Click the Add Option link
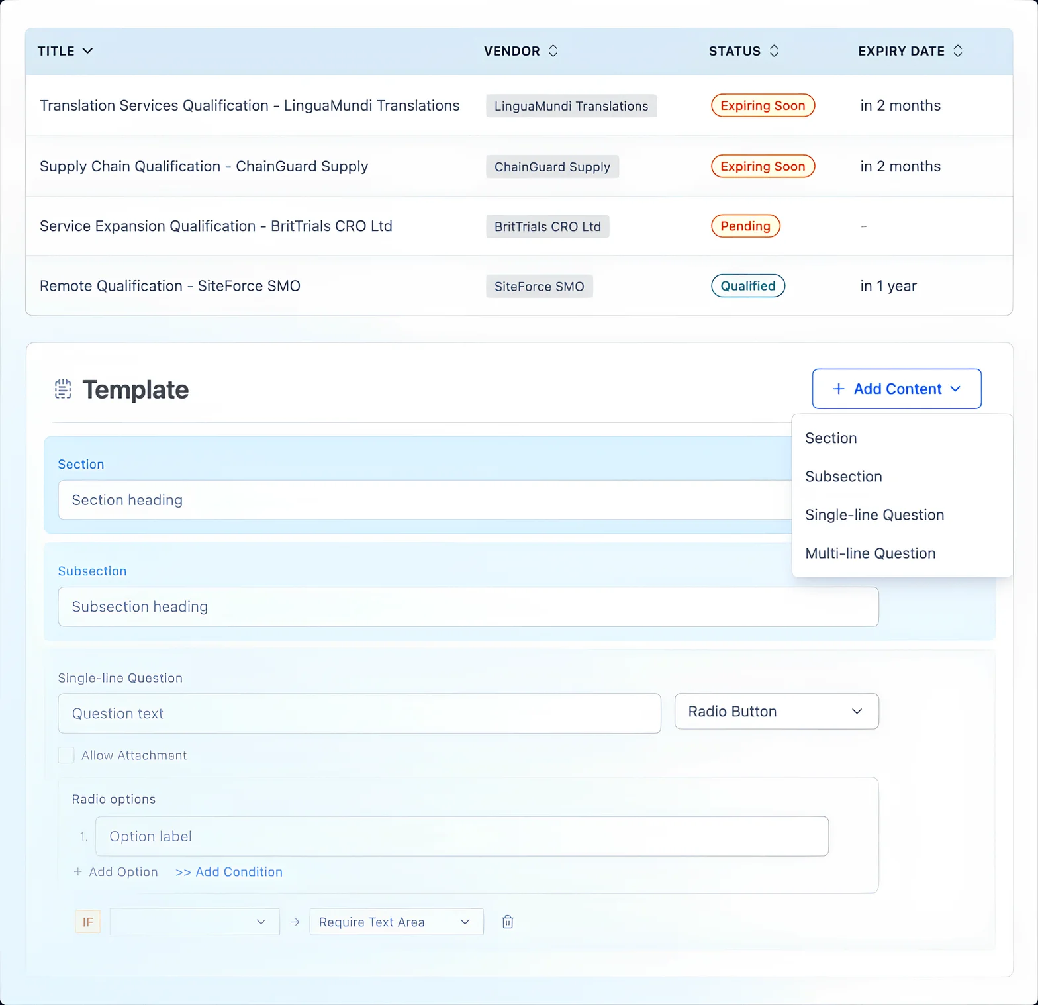Viewport: 1038px width, 1005px height. [116, 872]
